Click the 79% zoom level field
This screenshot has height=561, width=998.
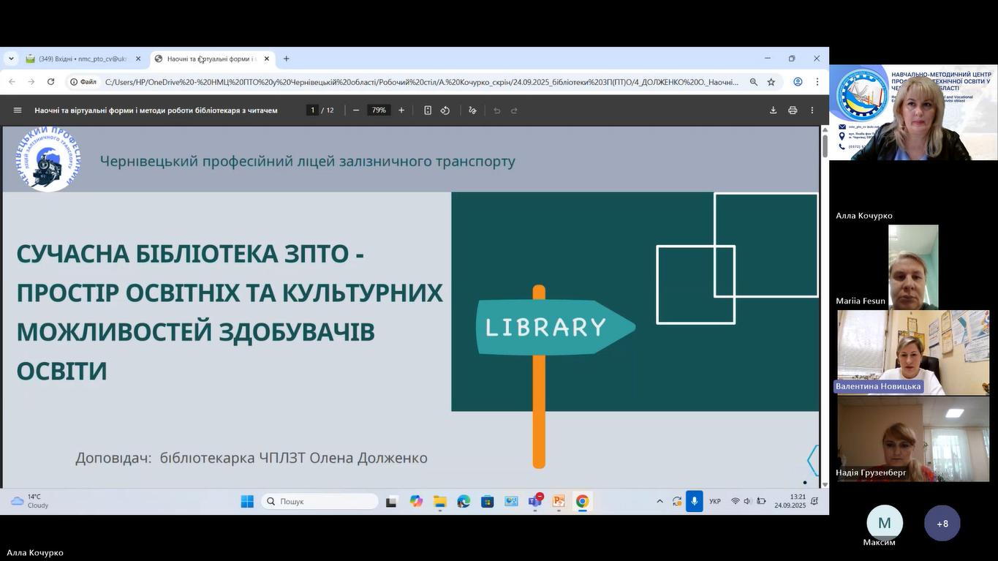coord(378,110)
